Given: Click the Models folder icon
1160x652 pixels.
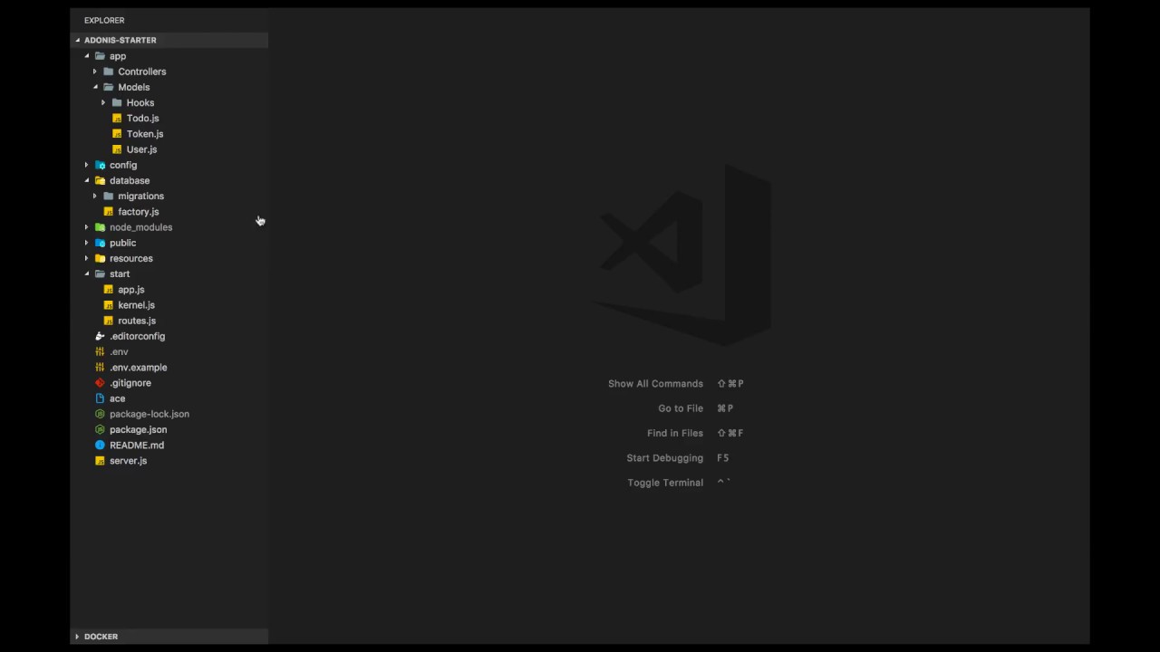Looking at the screenshot, I should coord(109,87).
